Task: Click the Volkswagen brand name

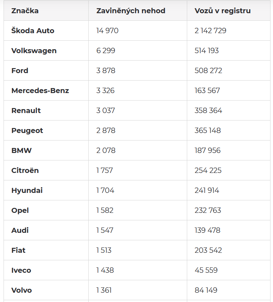Action: click(x=34, y=51)
